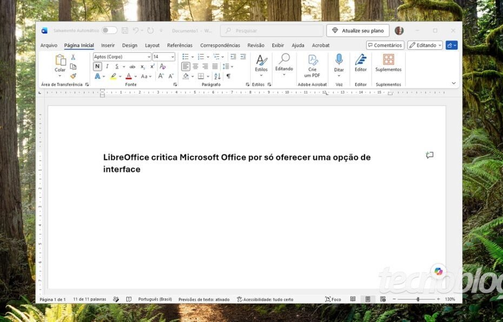Align text left

coord(186,66)
